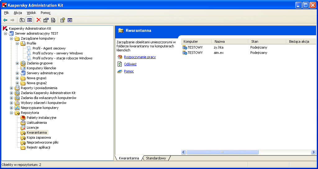Select the zy.hta file name
The height and width of the screenshot is (169, 318).
[219, 47]
